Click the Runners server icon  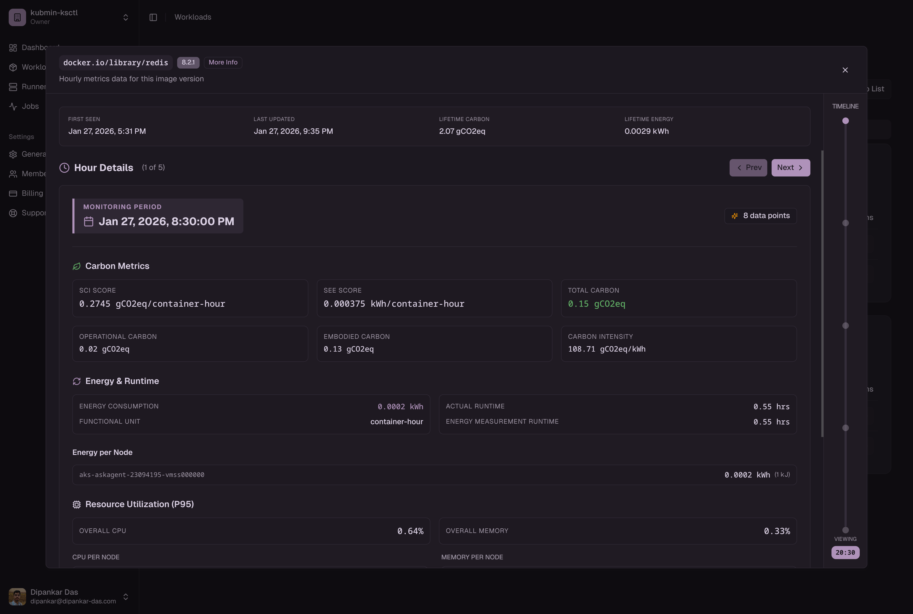coord(13,87)
